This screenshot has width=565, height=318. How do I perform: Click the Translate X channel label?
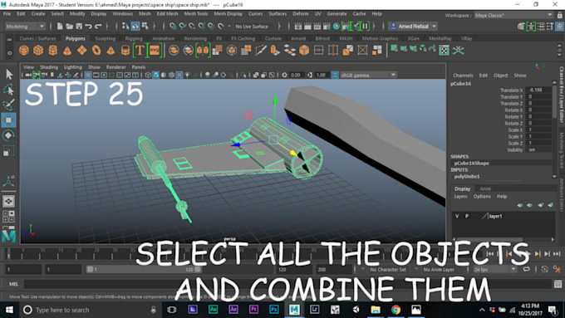511,90
